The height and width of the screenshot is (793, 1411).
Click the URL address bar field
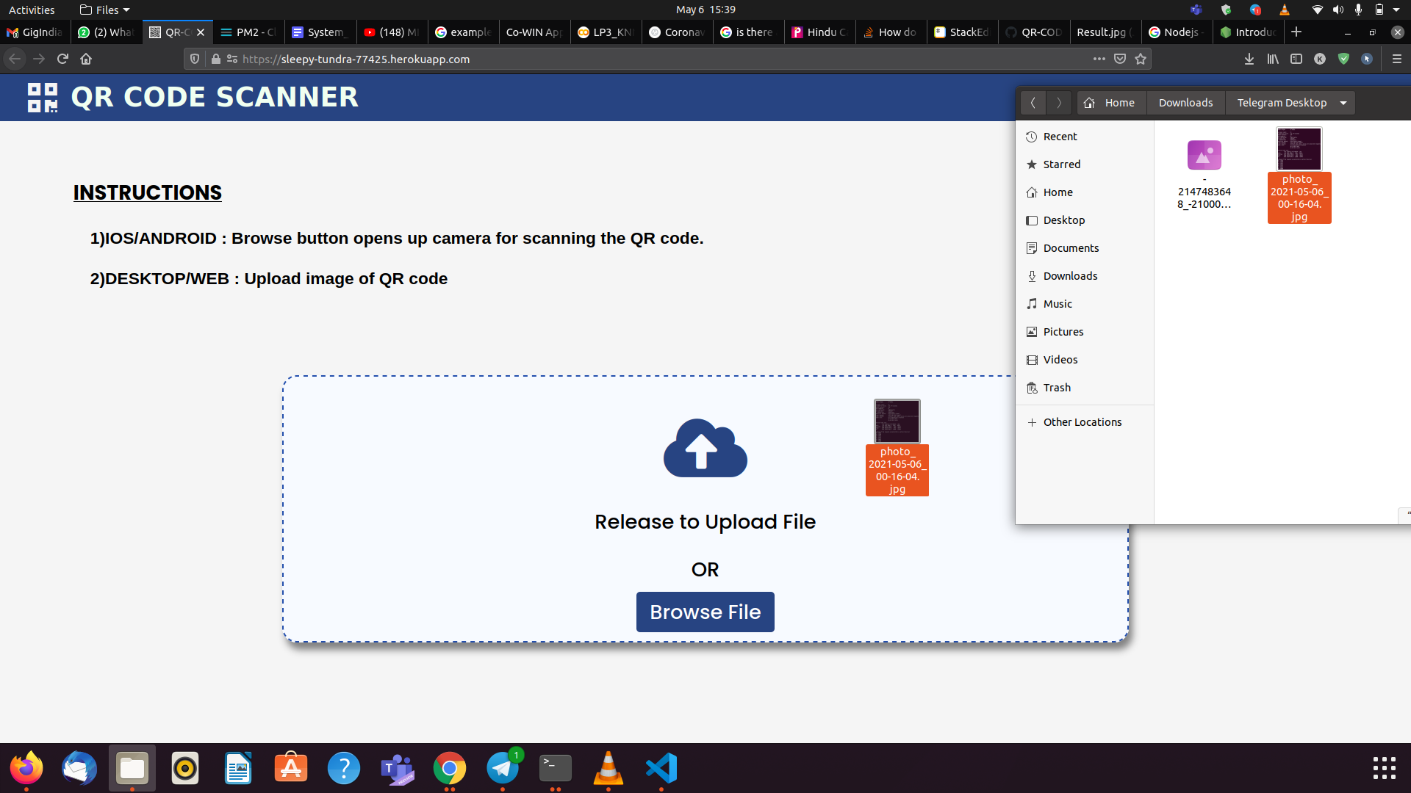point(661,59)
